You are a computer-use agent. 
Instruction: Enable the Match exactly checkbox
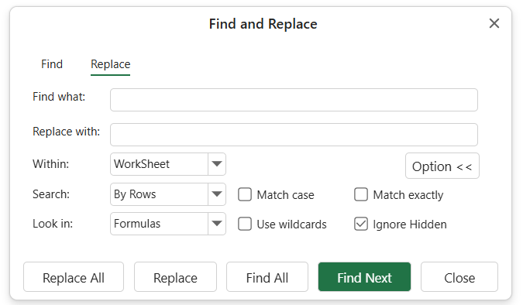361,194
